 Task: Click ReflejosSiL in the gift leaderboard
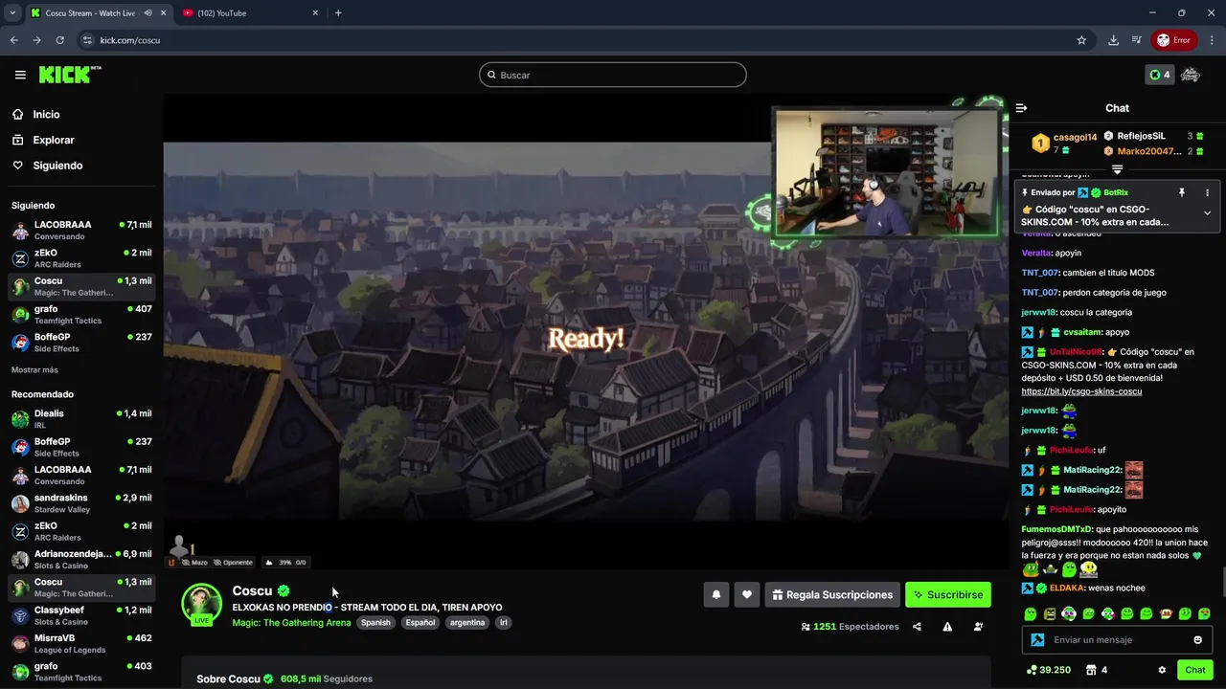[1141, 136]
